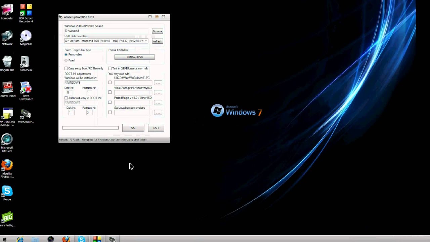Open Mozilla Firefox desktop icon
The image size is (430, 242).
tap(7, 169)
